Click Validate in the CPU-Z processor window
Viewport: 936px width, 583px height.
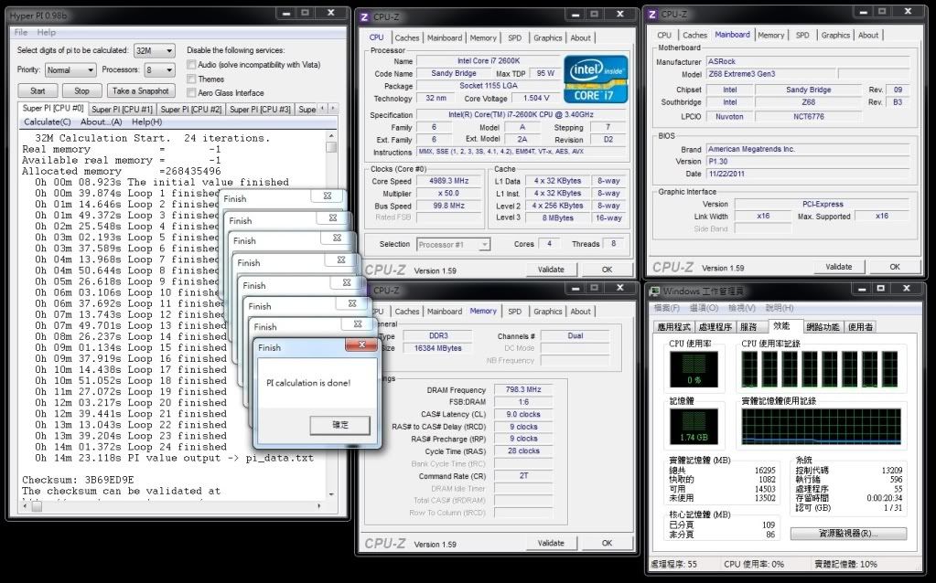click(x=551, y=270)
